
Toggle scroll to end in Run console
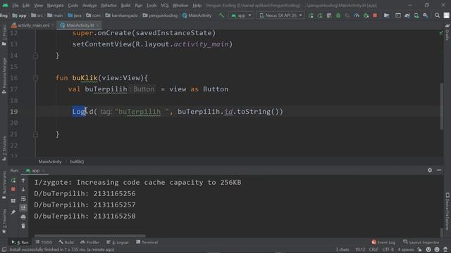pyautogui.click(x=23, y=207)
